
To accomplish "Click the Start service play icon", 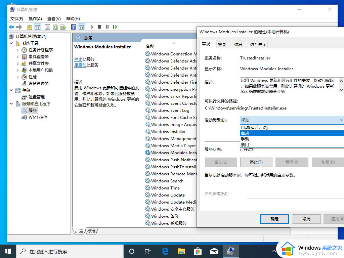I will click(92, 27).
